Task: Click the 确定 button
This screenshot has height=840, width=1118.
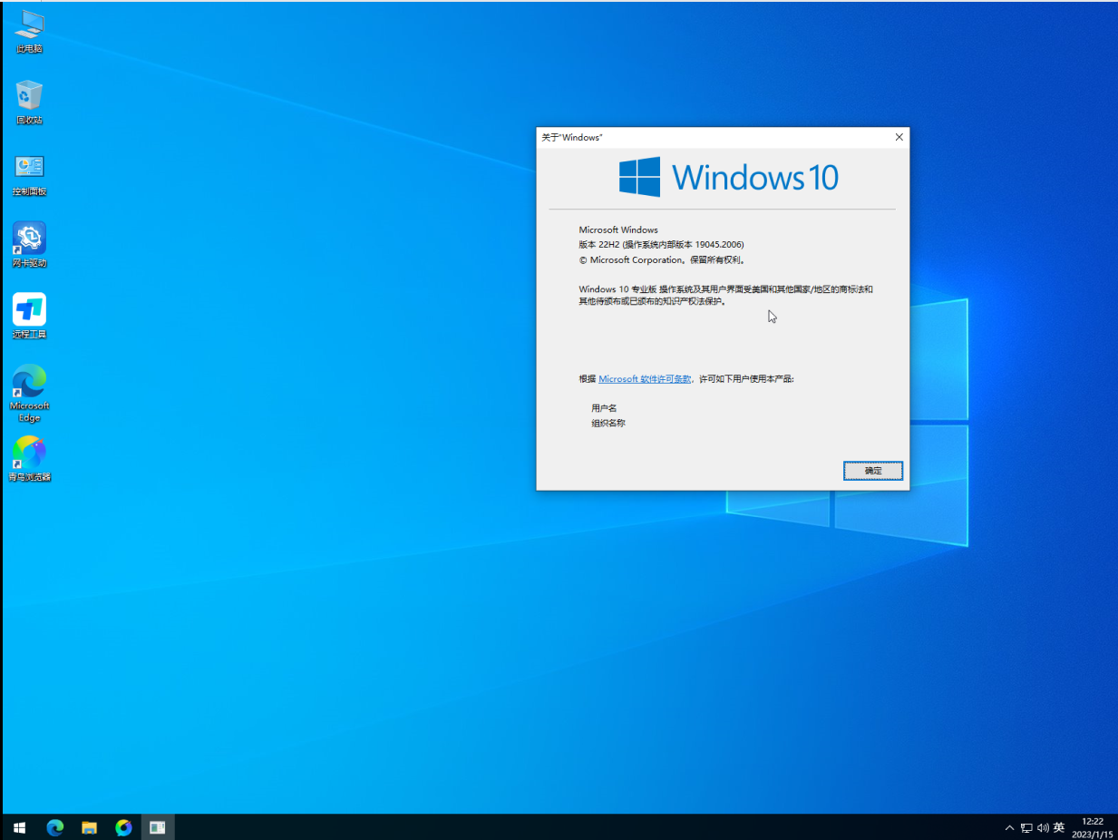Action: (873, 471)
